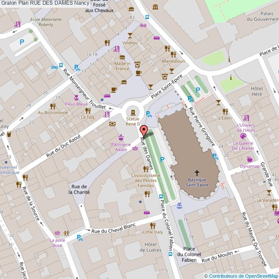
Task: Click the Vindiou wine bar icon
Action: [130, 36]
